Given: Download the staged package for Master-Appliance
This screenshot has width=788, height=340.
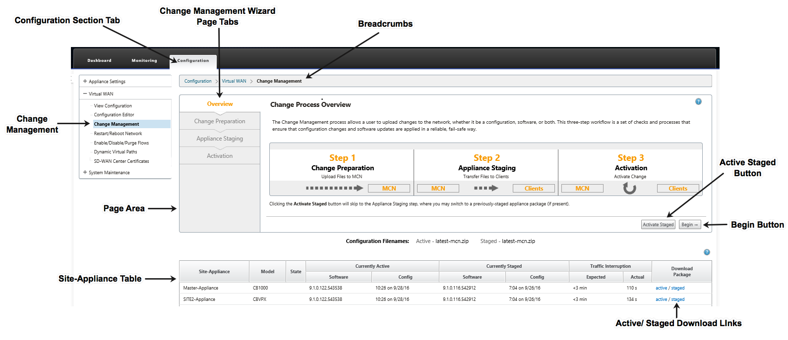Looking at the screenshot, I should [x=678, y=288].
